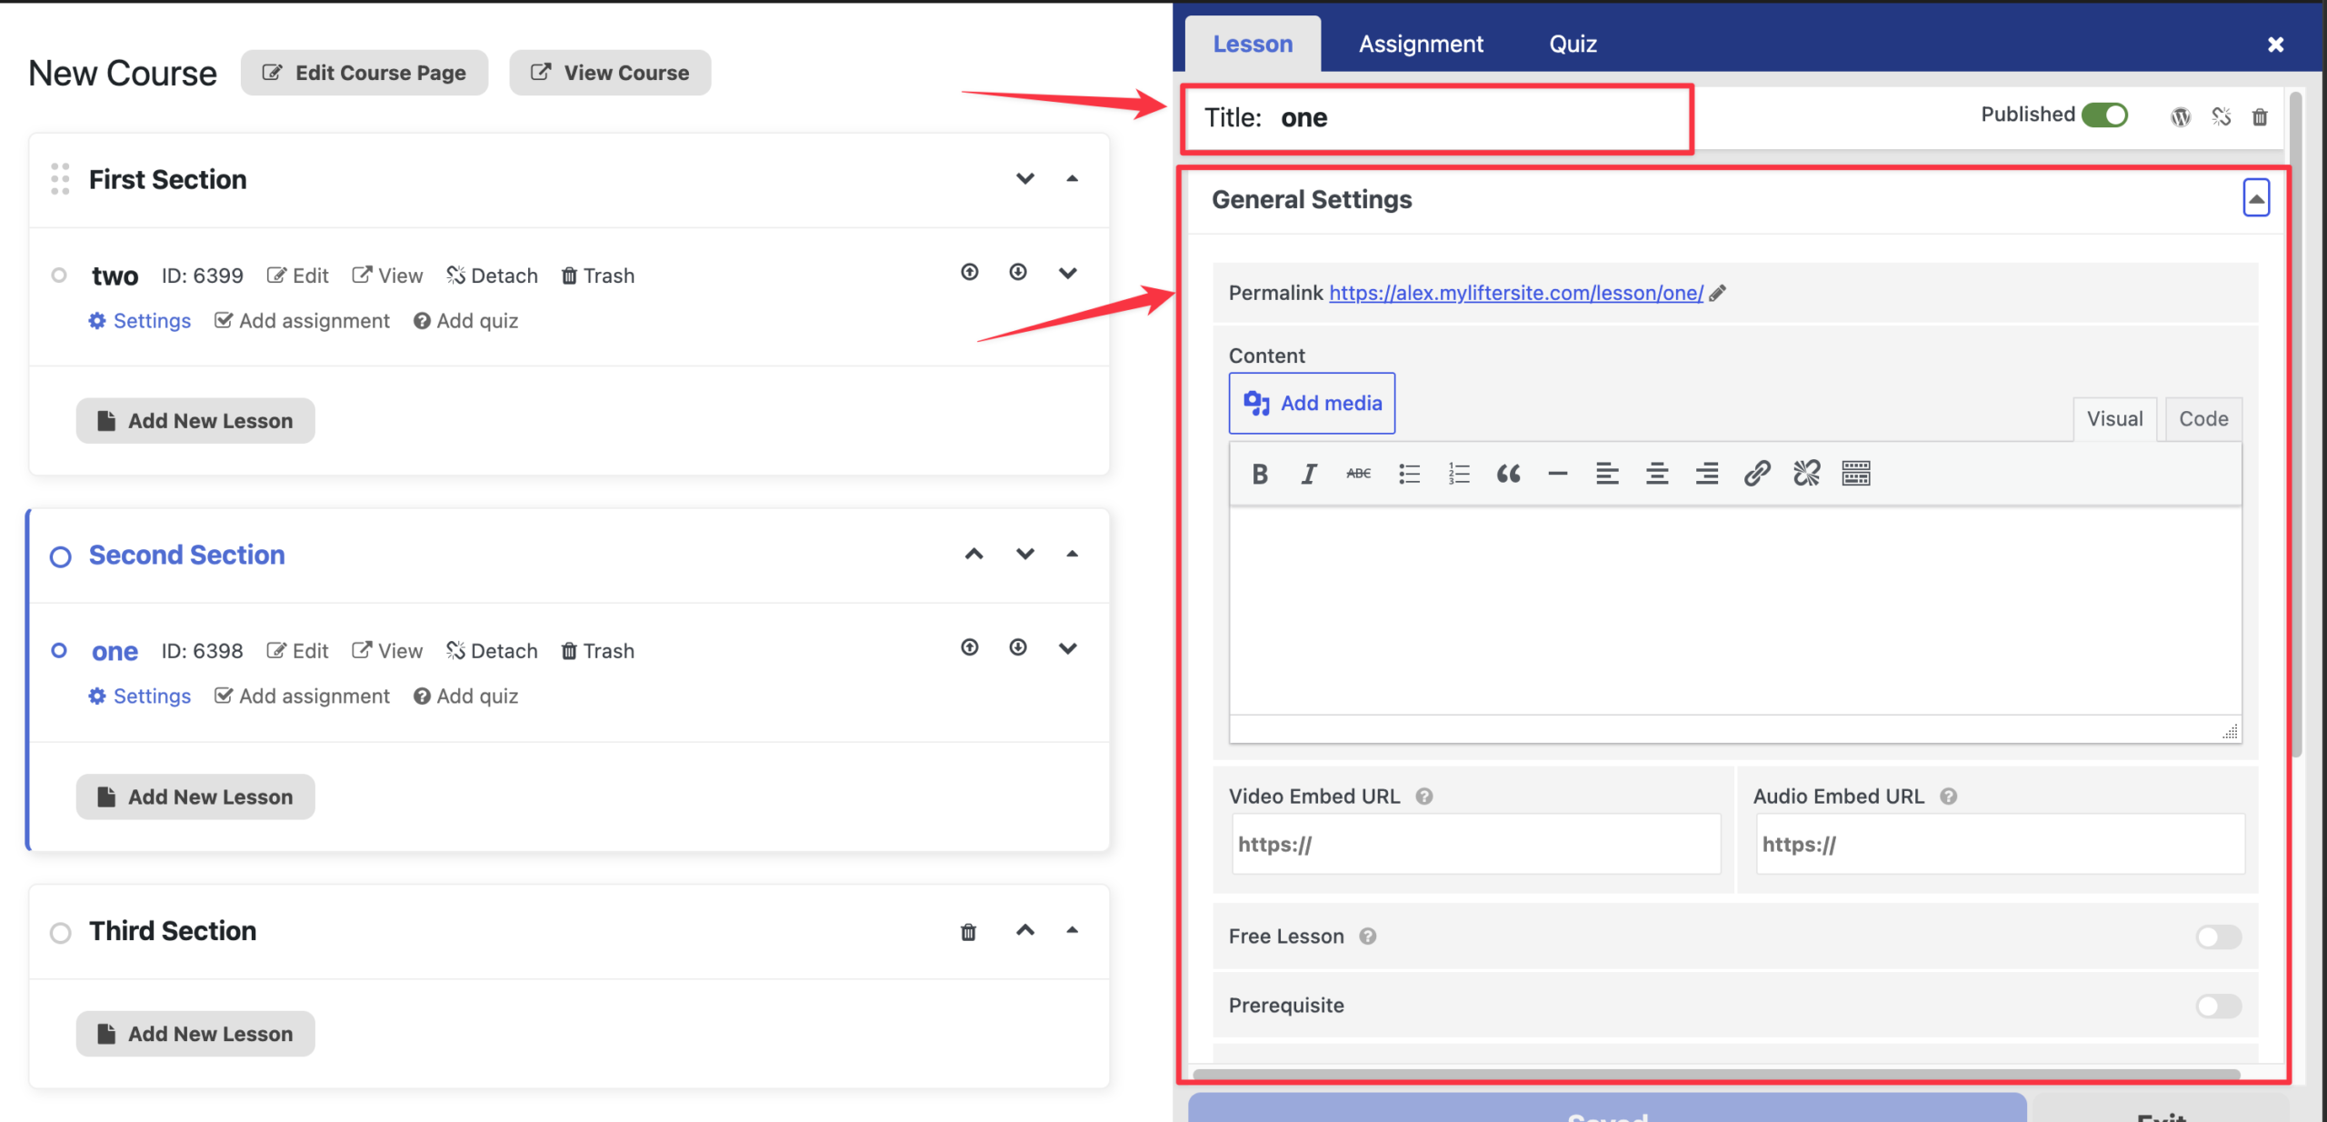The image size is (2327, 1122).
Task: Enable the Prerequisite toggle
Action: 2219,1006
